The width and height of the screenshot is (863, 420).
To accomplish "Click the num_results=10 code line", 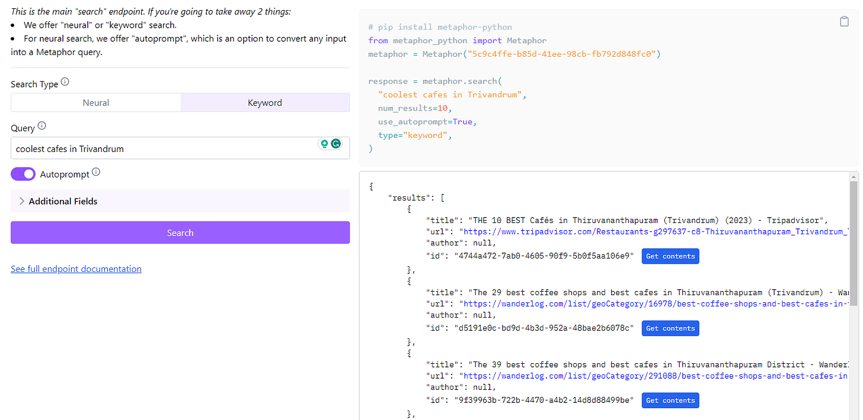I will [x=415, y=108].
